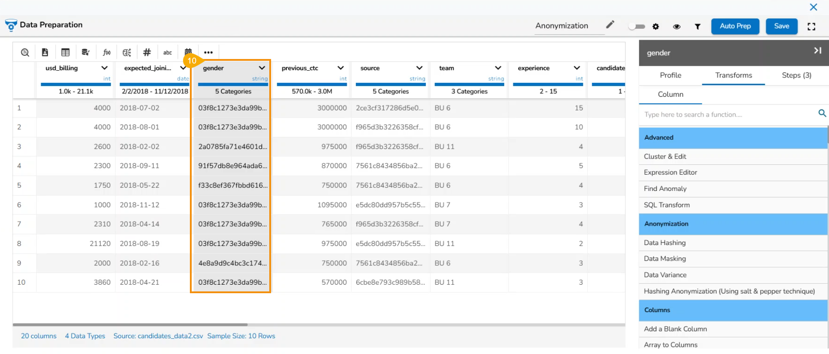This screenshot has height=354, width=829.
Task: Toggle the switch next to the gear icon
Action: pyautogui.click(x=637, y=27)
